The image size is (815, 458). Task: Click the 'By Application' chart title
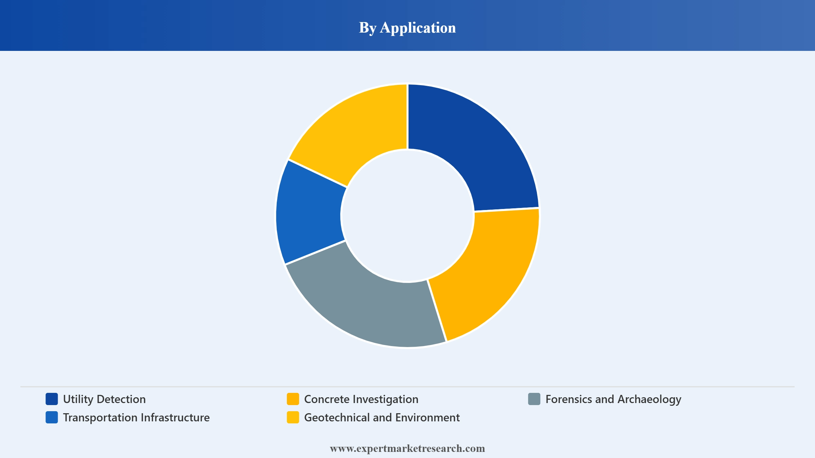coord(407,27)
